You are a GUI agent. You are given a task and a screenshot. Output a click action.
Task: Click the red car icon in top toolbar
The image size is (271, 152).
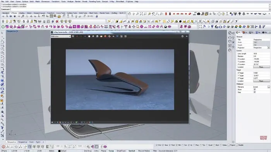[x=190, y=14]
